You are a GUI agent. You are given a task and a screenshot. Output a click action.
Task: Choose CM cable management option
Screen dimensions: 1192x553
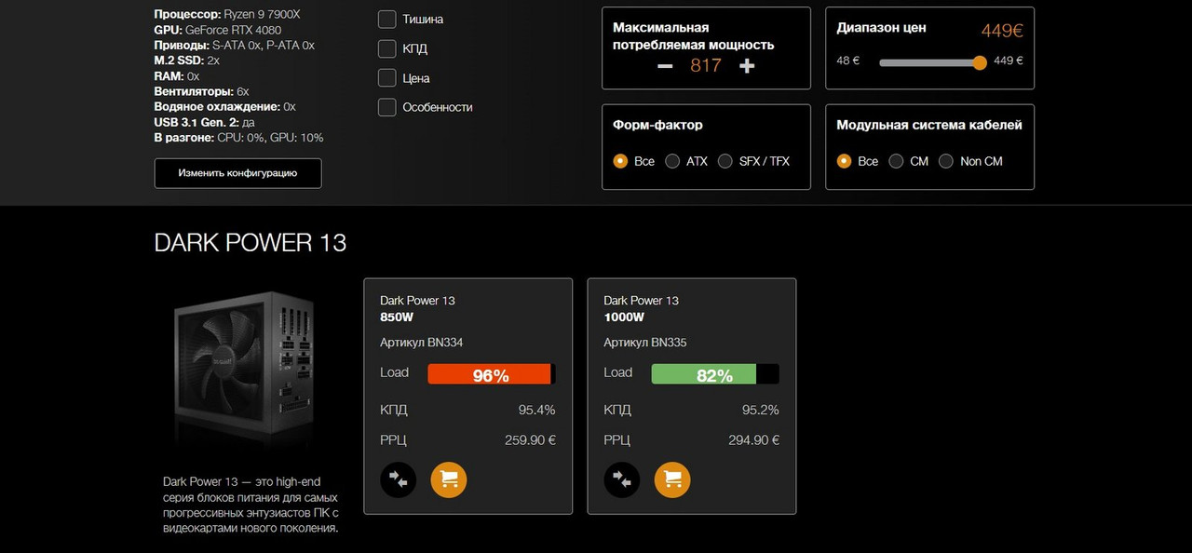point(896,161)
